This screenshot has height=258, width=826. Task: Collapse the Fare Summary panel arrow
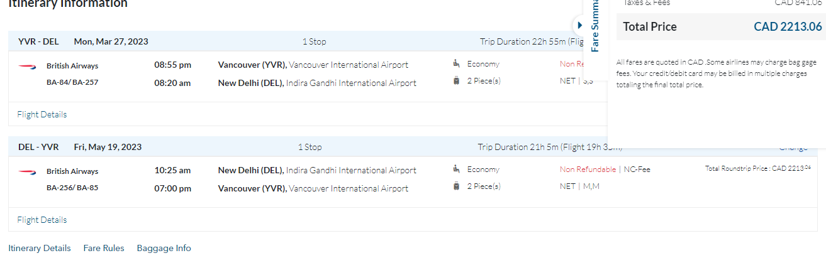coord(580,24)
